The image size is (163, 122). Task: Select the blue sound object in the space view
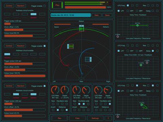click(x=88, y=59)
